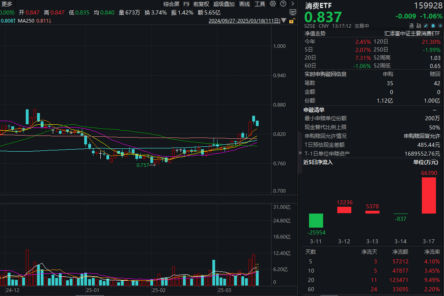The image size is (444, 296).
Task: Select the pencil edit icon beside the price
Action: click(425, 25)
